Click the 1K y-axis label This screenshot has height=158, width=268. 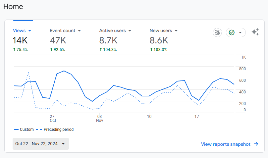(243, 57)
